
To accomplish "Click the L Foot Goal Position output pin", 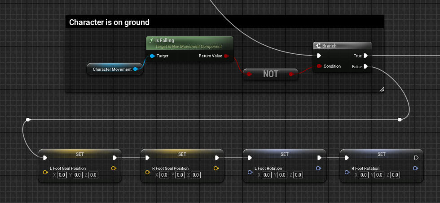I will pos(113,168).
